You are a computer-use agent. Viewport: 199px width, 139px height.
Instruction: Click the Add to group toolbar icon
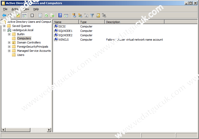pos(104,16)
